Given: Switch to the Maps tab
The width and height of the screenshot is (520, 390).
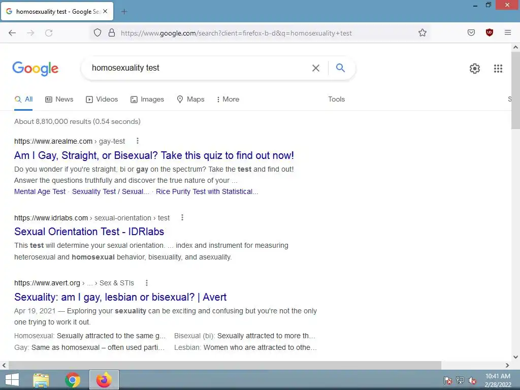Looking at the screenshot, I should (191, 99).
